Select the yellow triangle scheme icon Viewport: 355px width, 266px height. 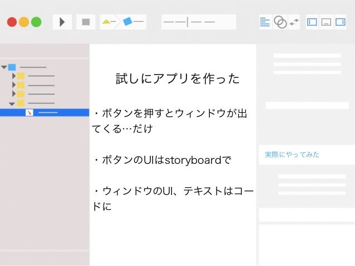(106, 22)
